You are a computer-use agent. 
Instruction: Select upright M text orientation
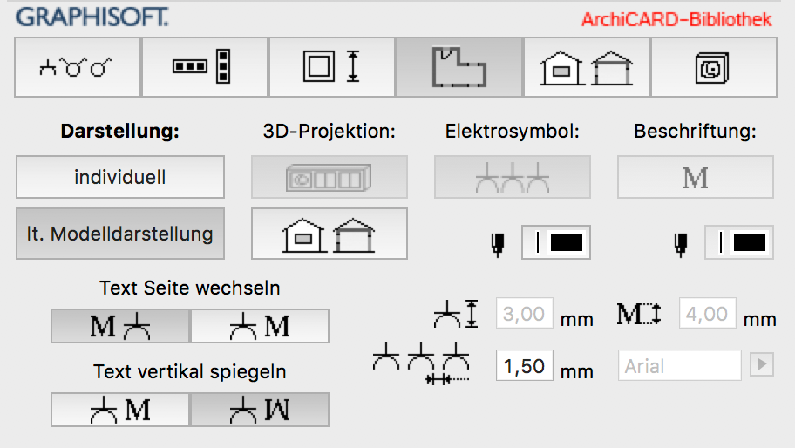(120, 410)
